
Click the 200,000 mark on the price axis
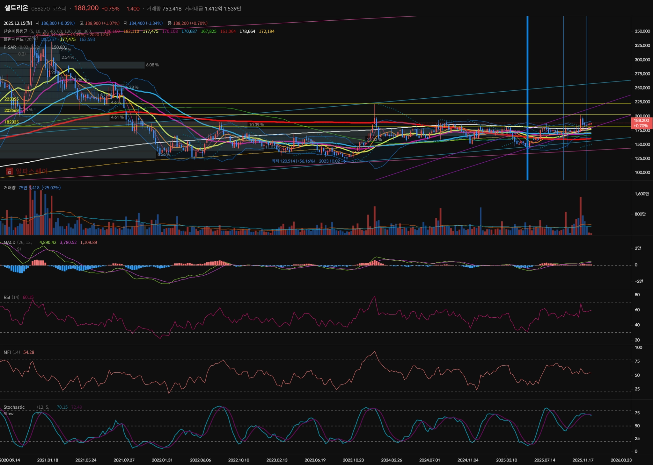tap(642, 116)
